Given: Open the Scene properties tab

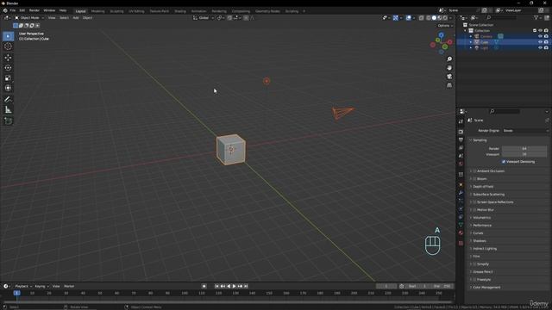Looking at the screenshot, I should pos(461,156).
